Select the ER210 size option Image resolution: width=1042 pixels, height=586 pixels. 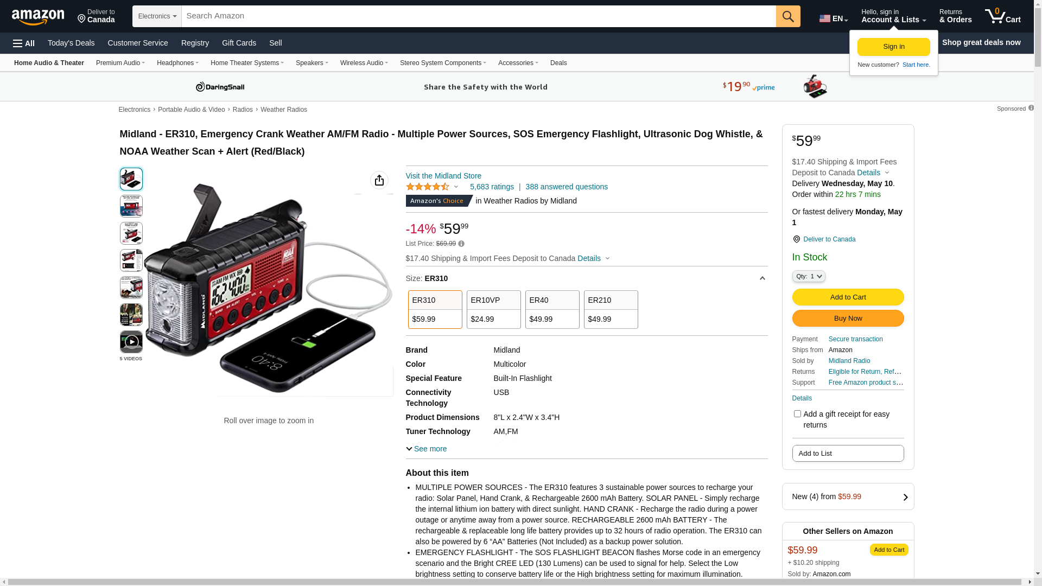(611, 309)
